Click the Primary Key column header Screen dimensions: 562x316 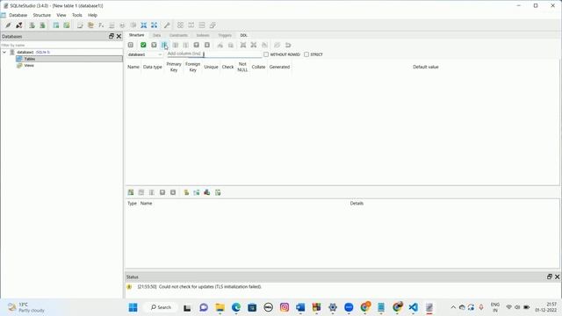[174, 67]
